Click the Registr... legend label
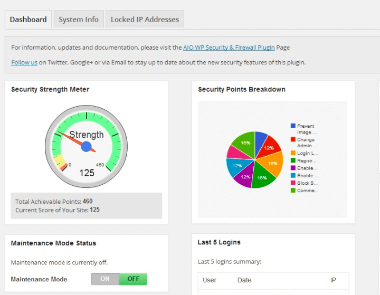The height and width of the screenshot is (295, 380). point(307,160)
